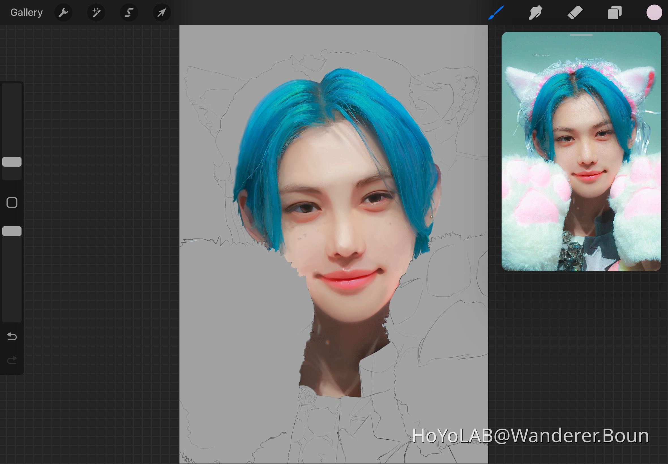Adjust the brush opacity slider
Screen dimensions: 668x464
pyautogui.click(x=12, y=231)
